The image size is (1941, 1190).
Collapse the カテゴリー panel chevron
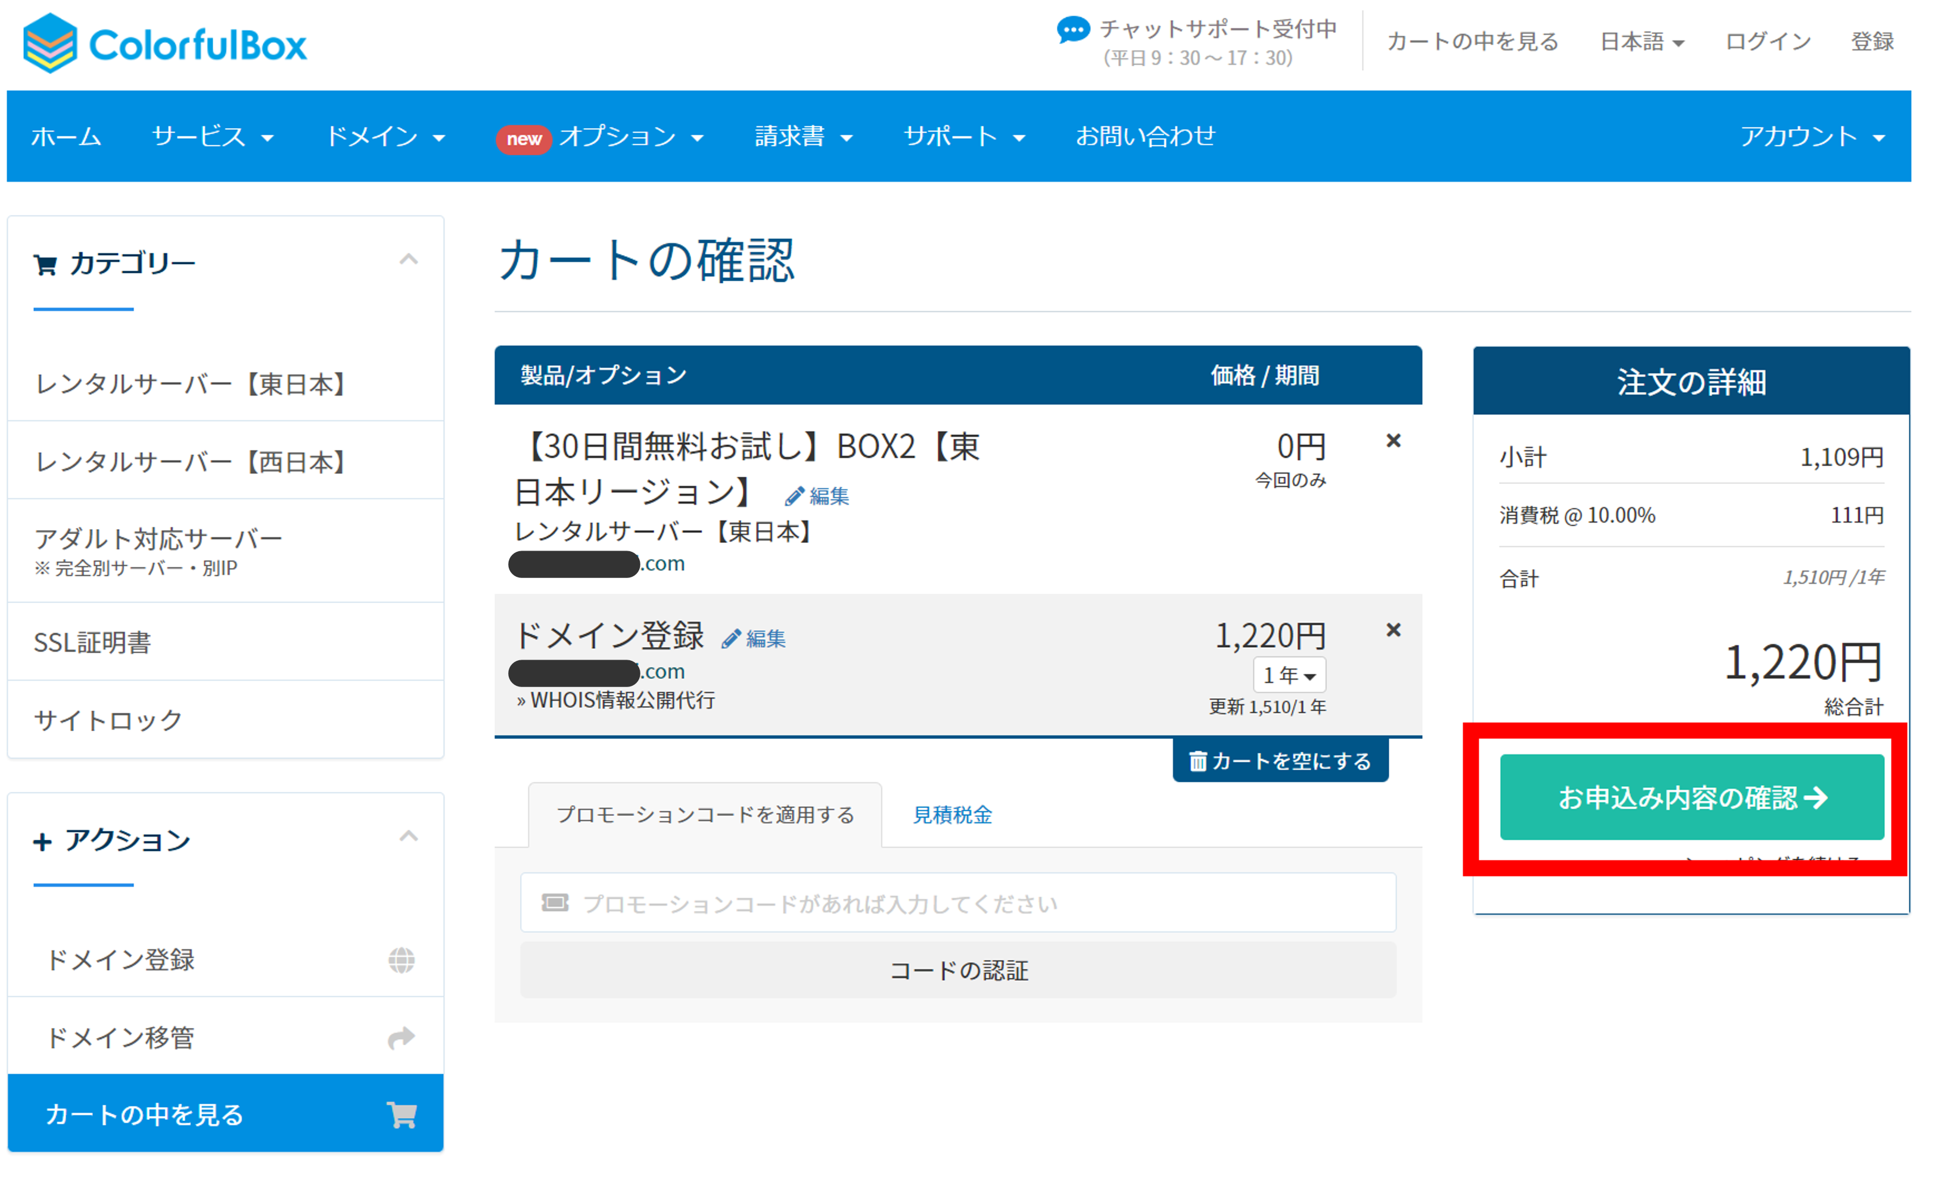(408, 259)
